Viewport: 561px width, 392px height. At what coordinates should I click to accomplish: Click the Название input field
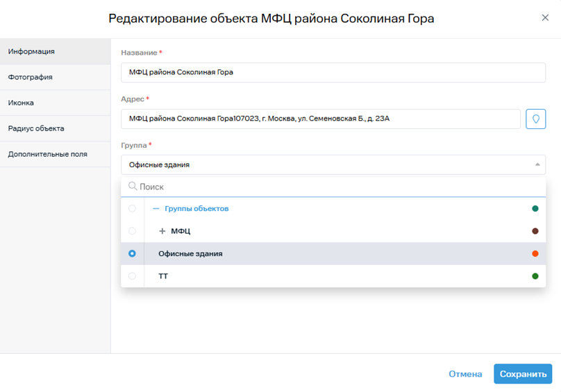(x=333, y=73)
